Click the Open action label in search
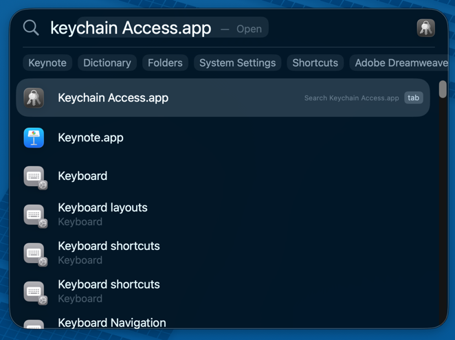The width and height of the screenshot is (455, 340). (249, 29)
